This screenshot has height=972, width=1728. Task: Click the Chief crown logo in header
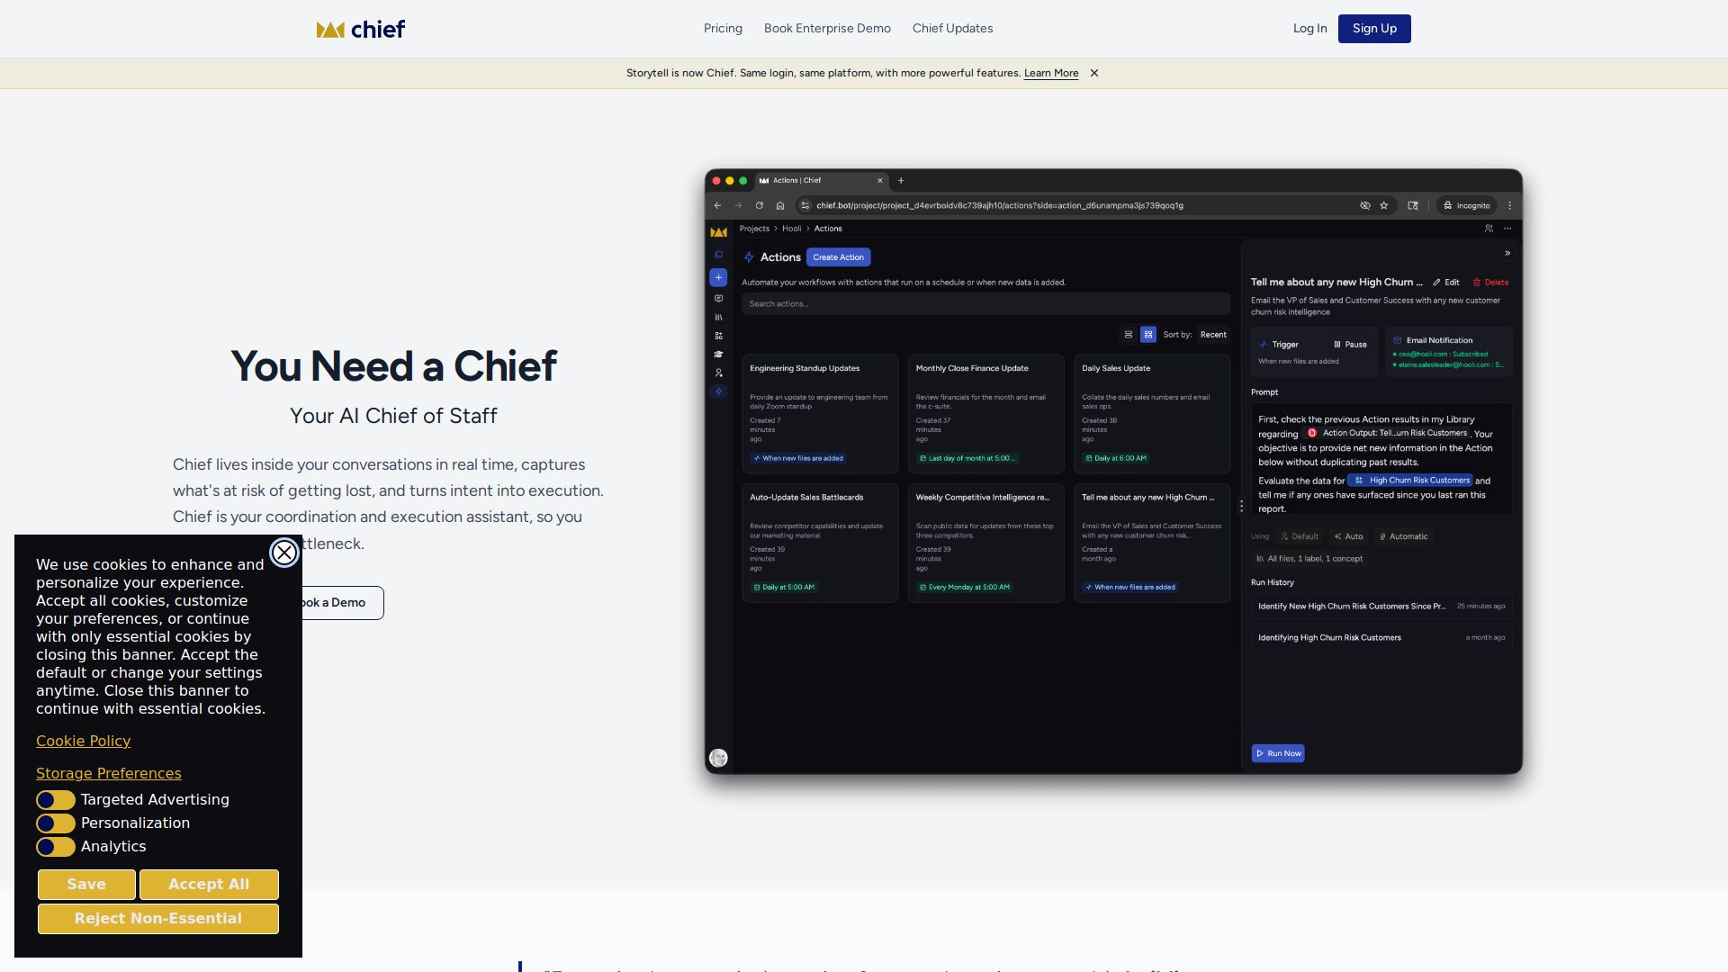(x=361, y=29)
